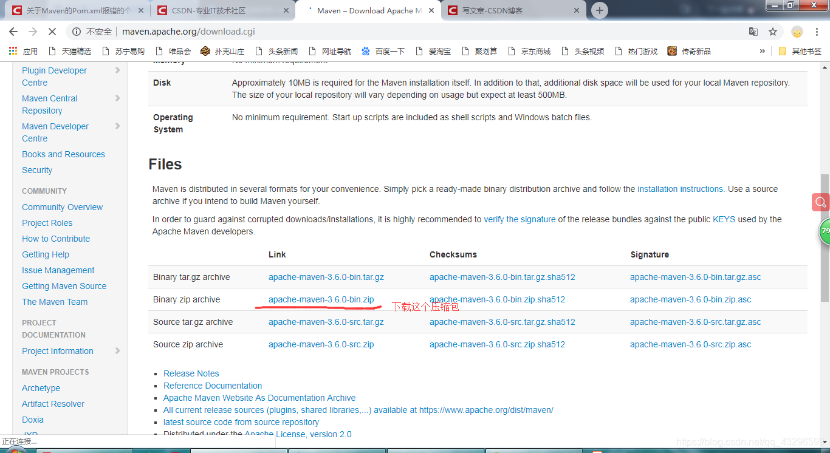Screen dimensions: 830x453
Task: Download apache-maven-3.6.0-src.zip
Action: coord(321,344)
